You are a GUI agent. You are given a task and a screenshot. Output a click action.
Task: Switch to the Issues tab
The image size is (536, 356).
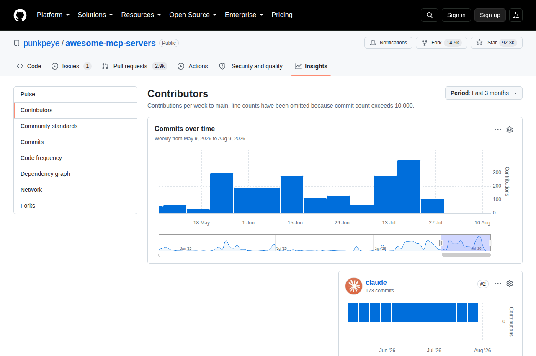71,66
